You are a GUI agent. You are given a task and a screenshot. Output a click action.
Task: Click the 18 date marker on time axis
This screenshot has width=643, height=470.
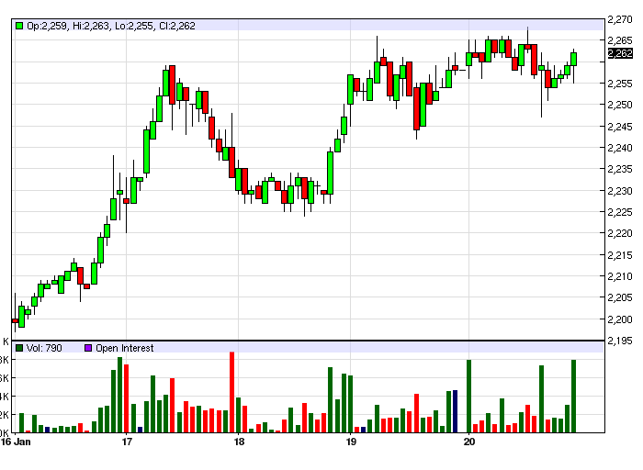[239, 442]
